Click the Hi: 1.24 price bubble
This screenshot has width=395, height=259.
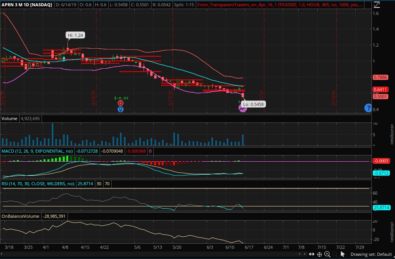coord(75,35)
